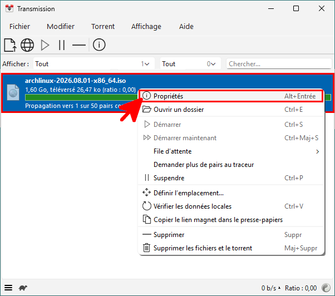This screenshot has width=335, height=296.
Task: Click the disc file icon of archlinux torrent
Action: [x=13, y=92]
